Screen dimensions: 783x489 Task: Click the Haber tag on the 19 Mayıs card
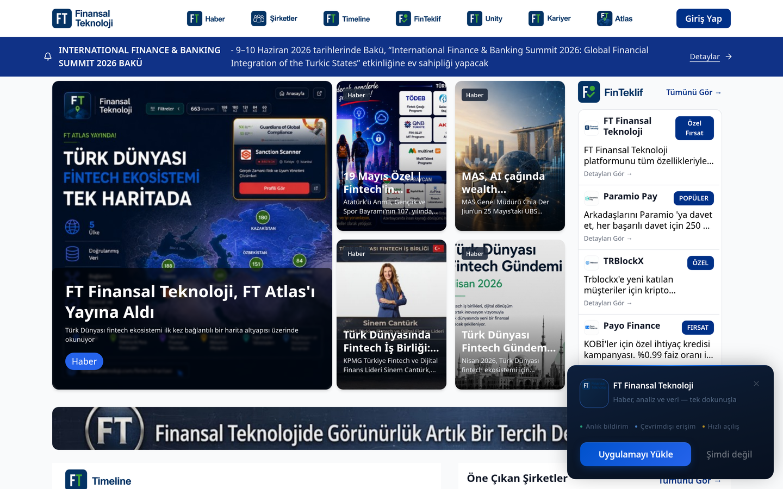click(356, 95)
